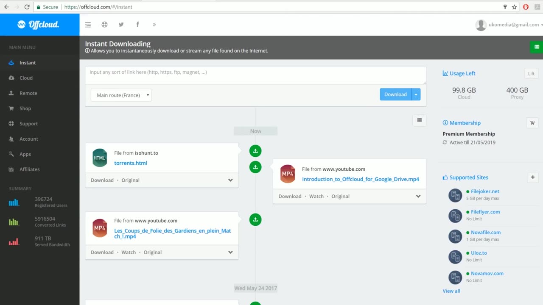Screen dimensions: 543x305
Task: Click the Wed May 24 2017 timeline marker
Action: [x=256, y=288]
